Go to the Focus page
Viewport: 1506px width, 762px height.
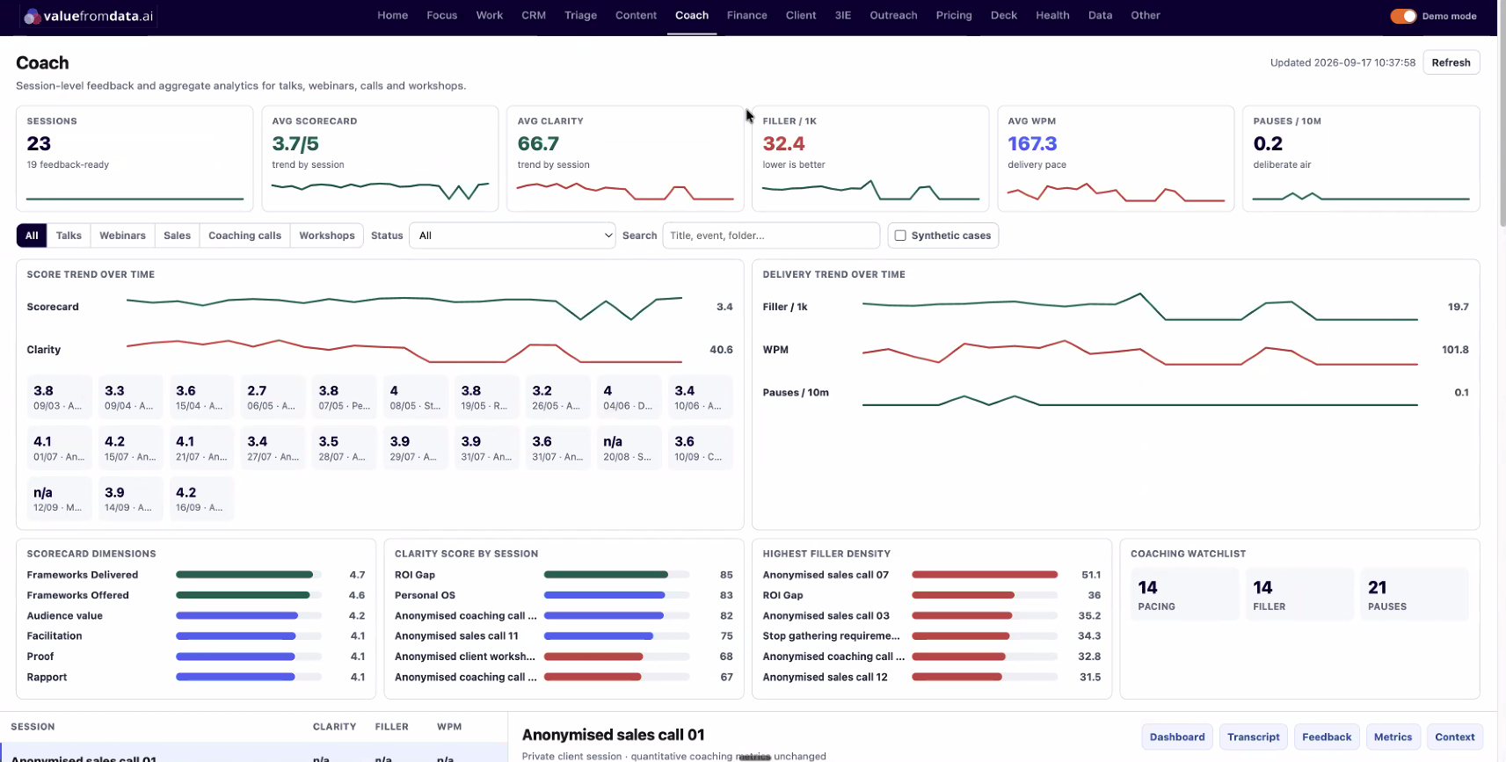coord(442,16)
